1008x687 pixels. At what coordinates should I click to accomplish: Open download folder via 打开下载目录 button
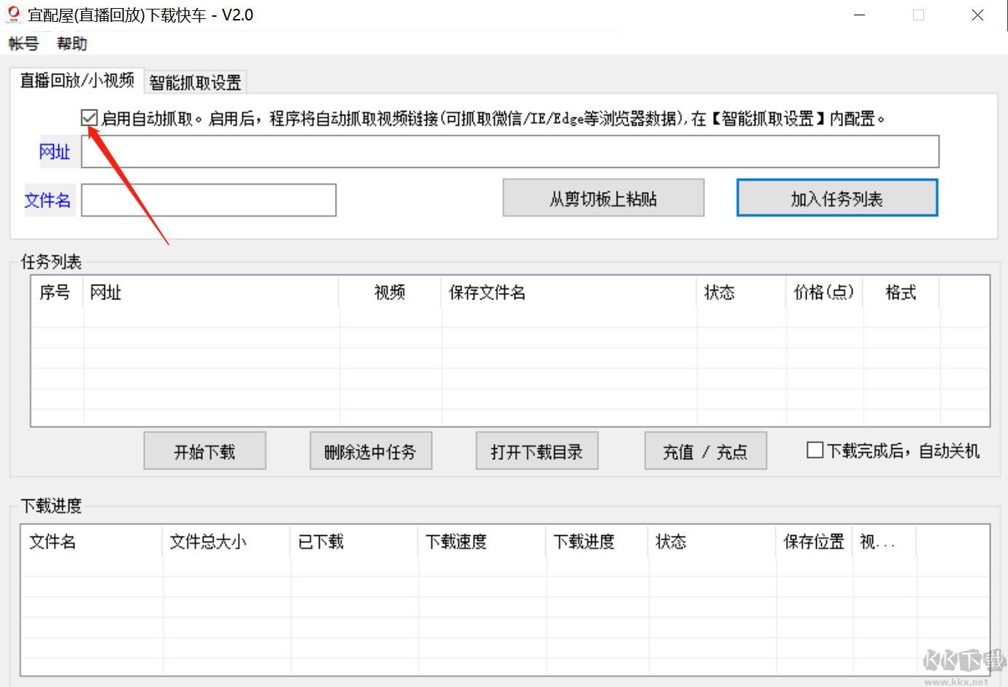(x=536, y=450)
